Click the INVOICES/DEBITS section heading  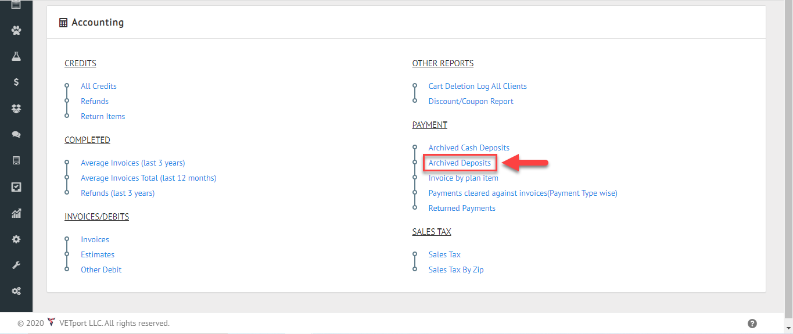point(96,217)
